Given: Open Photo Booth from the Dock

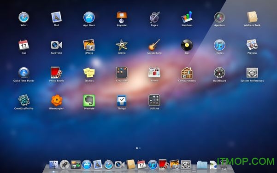Looking at the screenshot, I should point(164,164).
